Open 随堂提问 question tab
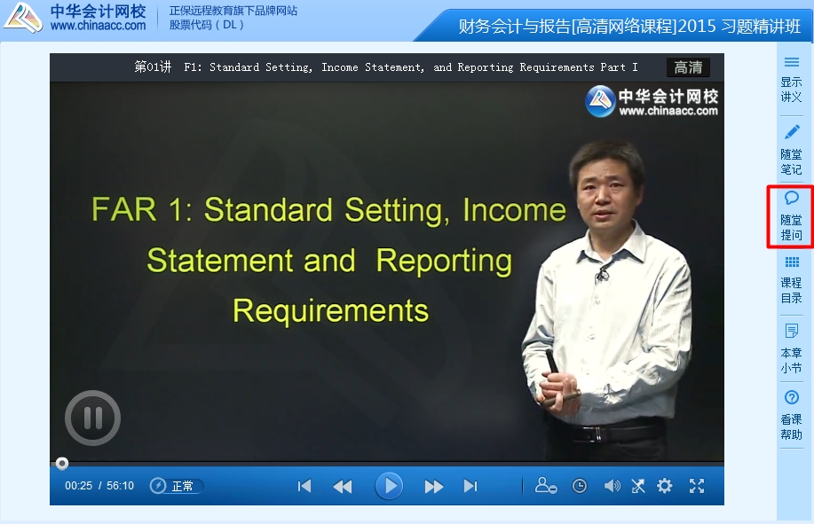 [791, 216]
